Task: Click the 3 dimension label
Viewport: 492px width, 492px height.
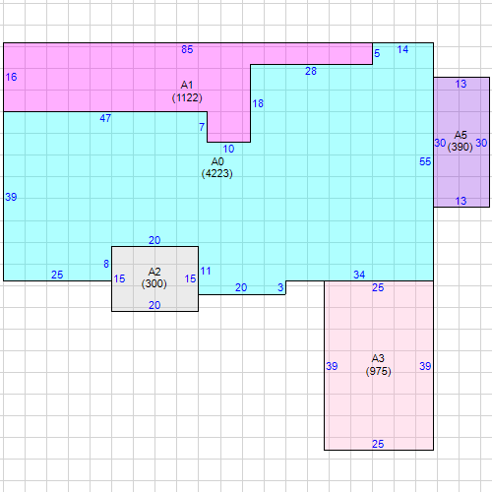Action: tap(280, 287)
